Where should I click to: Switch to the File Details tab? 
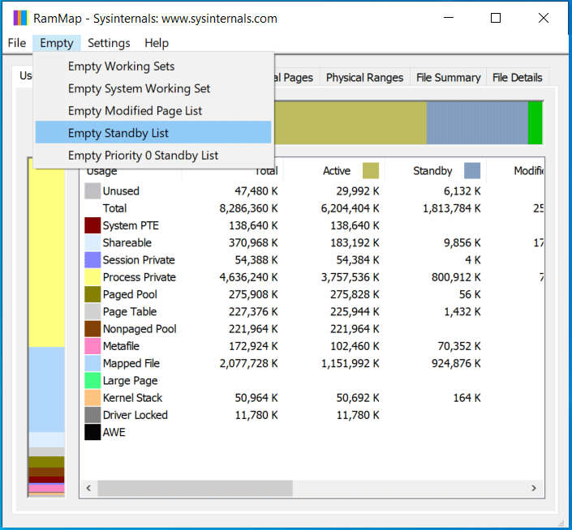coord(518,78)
